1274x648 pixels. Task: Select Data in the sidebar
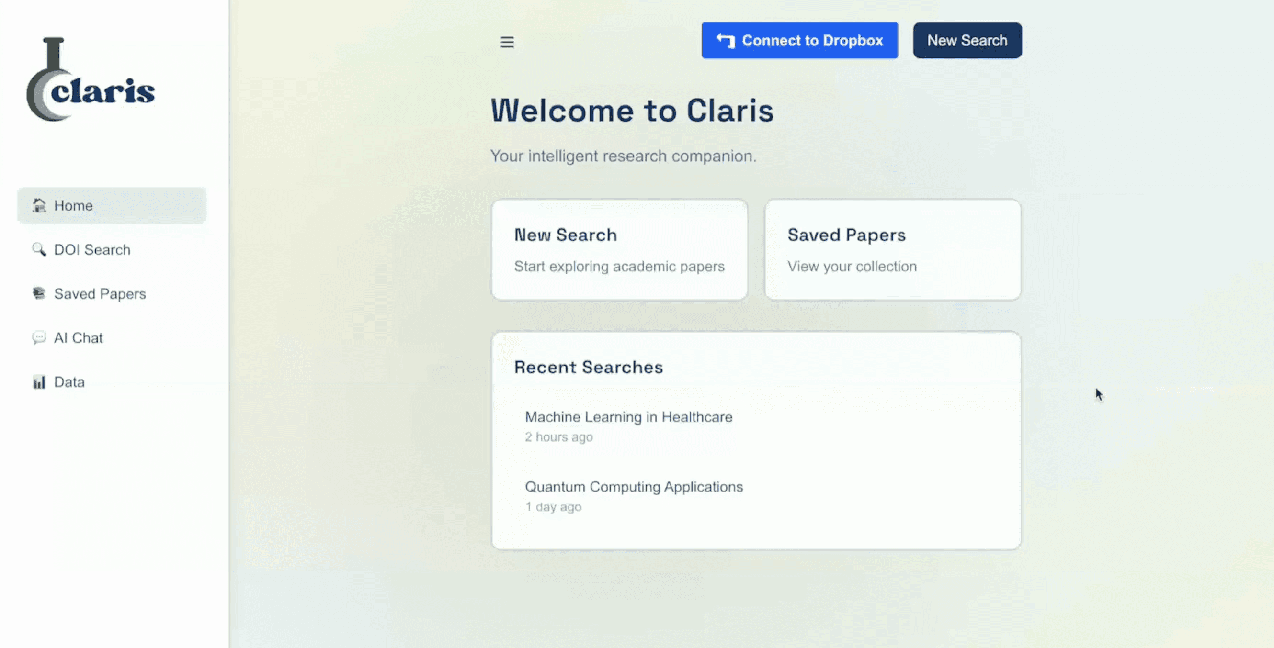click(112, 381)
